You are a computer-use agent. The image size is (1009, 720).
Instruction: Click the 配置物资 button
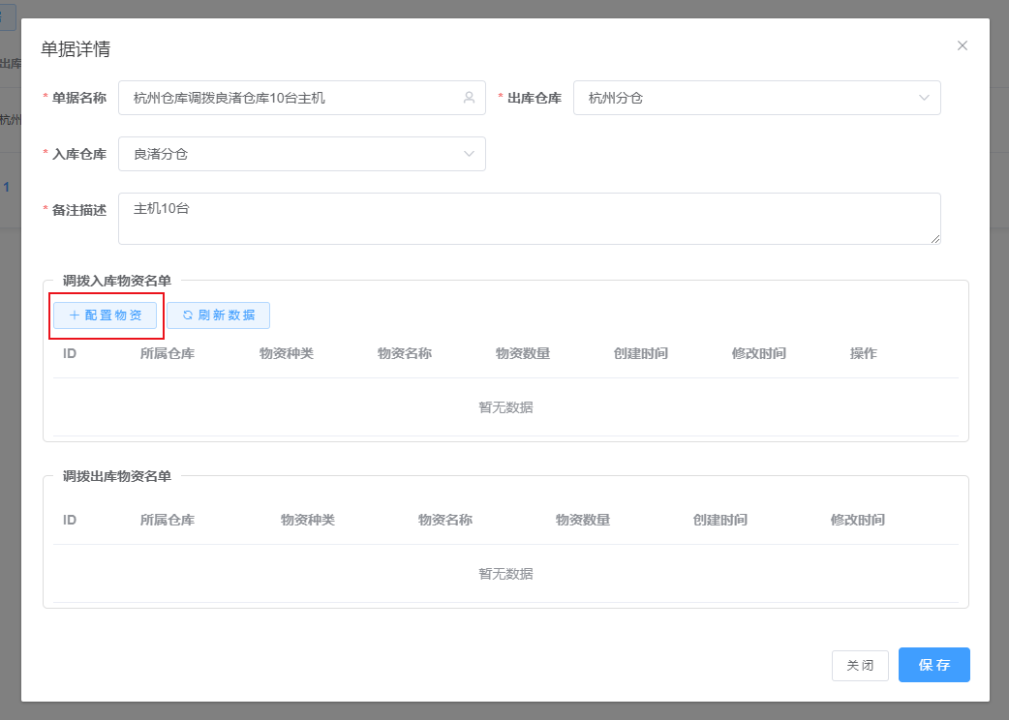[x=106, y=315]
